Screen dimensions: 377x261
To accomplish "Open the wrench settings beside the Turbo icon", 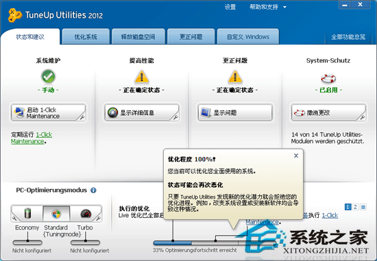I will coord(98,219).
